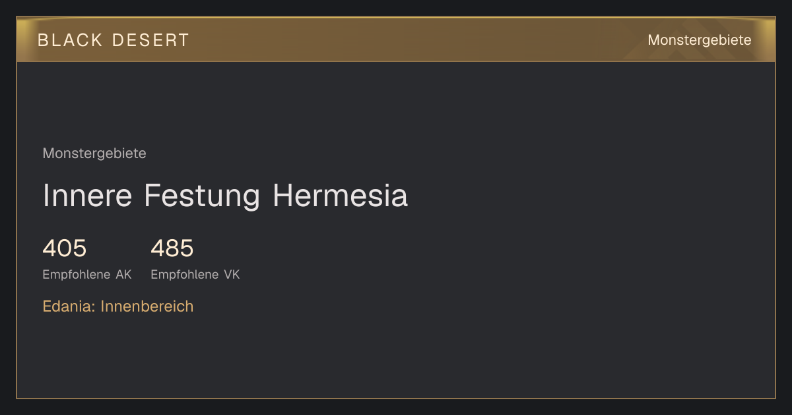
Task: Click the word Hermesia in the title
Action: pos(341,196)
